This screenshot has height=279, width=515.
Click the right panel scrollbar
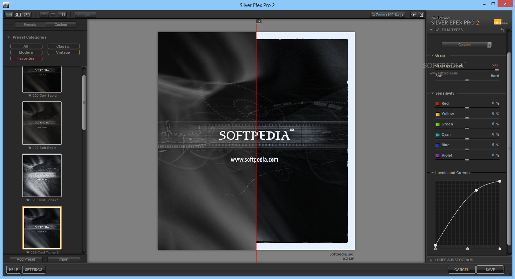click(509, 149)
